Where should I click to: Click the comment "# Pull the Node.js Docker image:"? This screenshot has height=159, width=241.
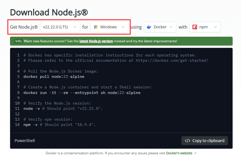coord(61,71)
